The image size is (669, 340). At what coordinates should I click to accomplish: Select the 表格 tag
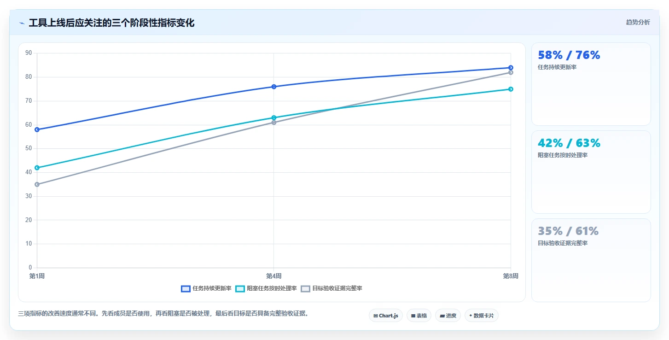(419, 316)
